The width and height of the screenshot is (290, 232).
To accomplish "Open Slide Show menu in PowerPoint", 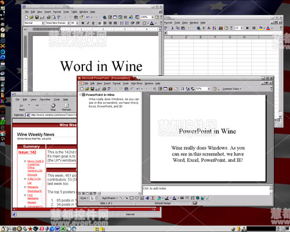I will tap(136, 84).
